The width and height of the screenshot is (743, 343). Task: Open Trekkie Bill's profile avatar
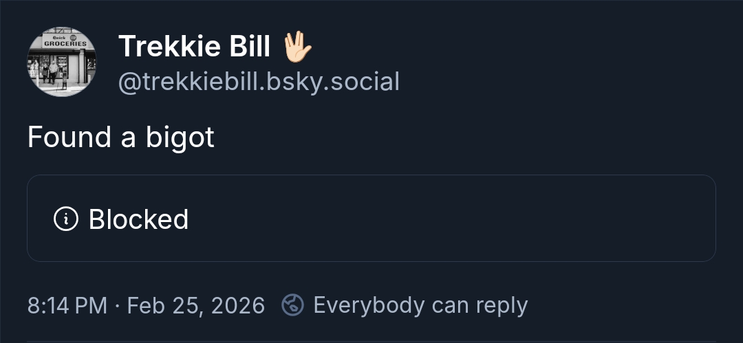pos(62,62)
